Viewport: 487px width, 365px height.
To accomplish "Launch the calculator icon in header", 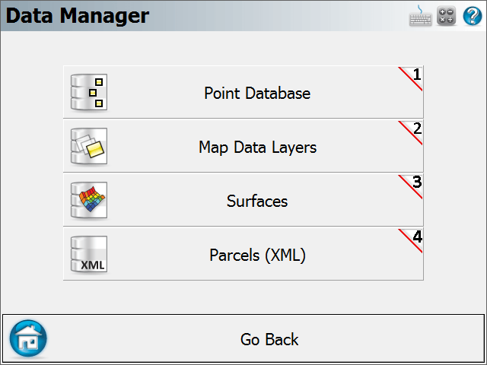I will click(447, 15).
